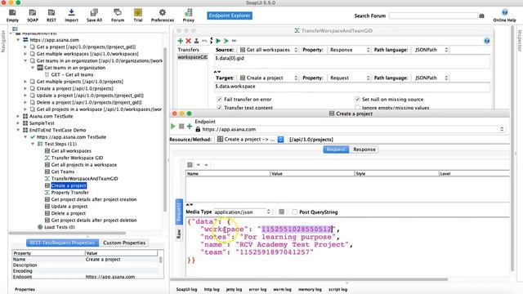Screen dimensions: 523x294
Task: Click the Search Forum input field
Action: [x=433, y=16]
